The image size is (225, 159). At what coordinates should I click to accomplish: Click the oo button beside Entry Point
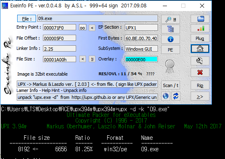pos(83,27)
